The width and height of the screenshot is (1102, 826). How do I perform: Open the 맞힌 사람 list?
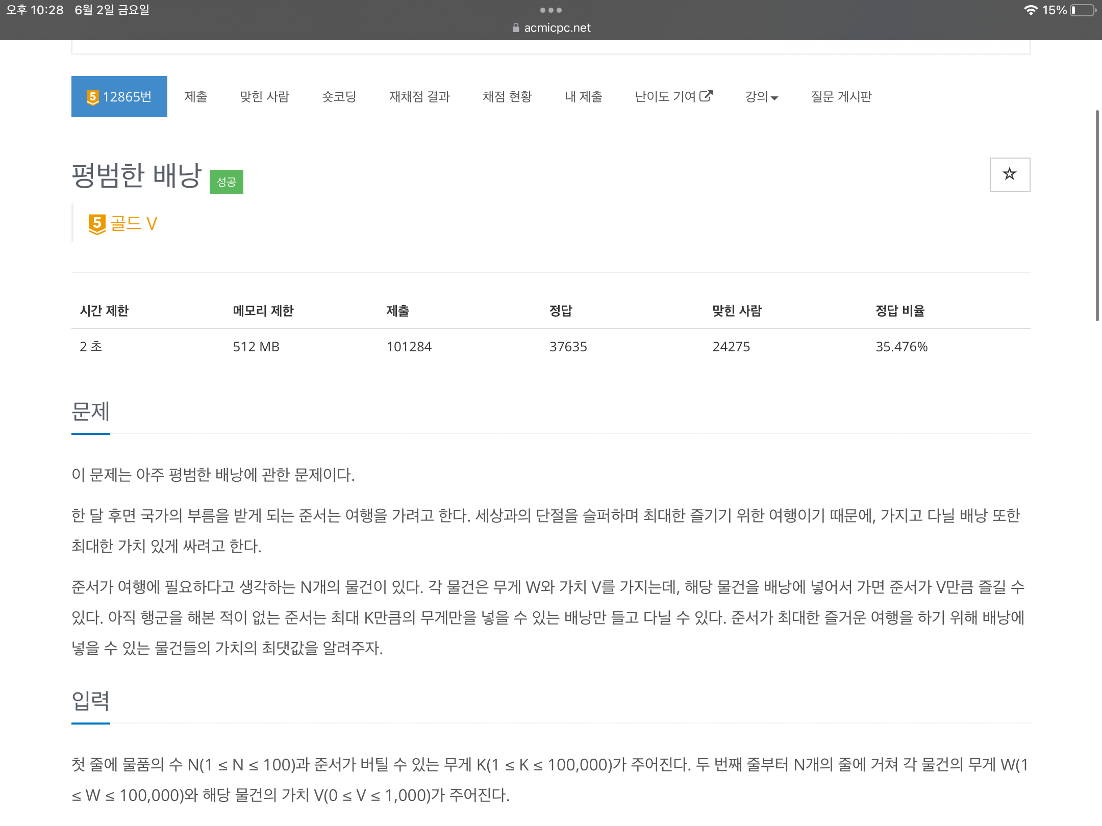pyautogui.click(x=265, y=96)
